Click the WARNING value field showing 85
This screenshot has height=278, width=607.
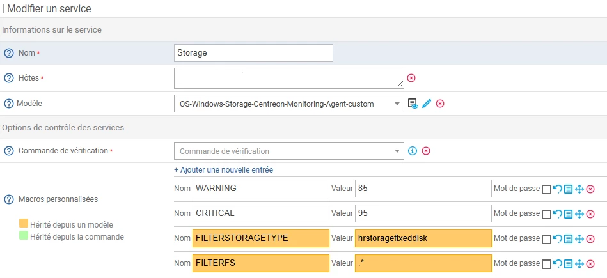(423, 189)
